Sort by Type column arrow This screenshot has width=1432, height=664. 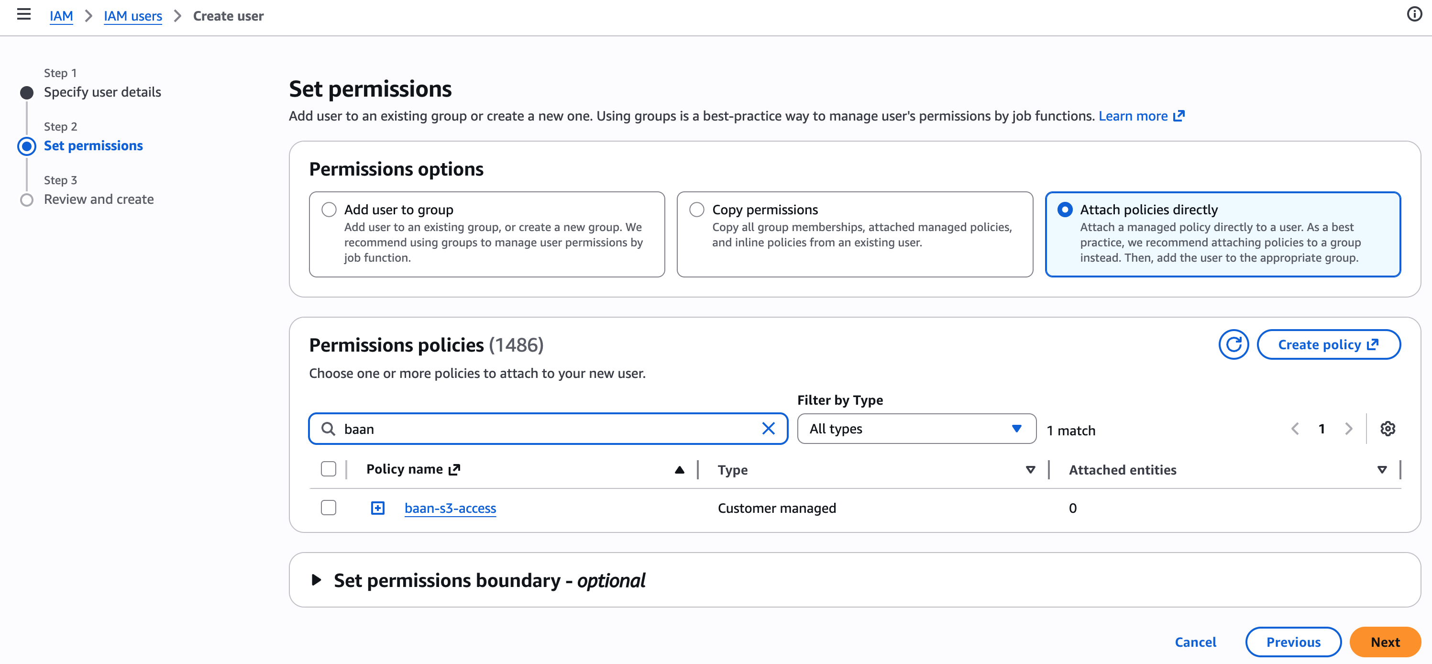[1030, 470]
